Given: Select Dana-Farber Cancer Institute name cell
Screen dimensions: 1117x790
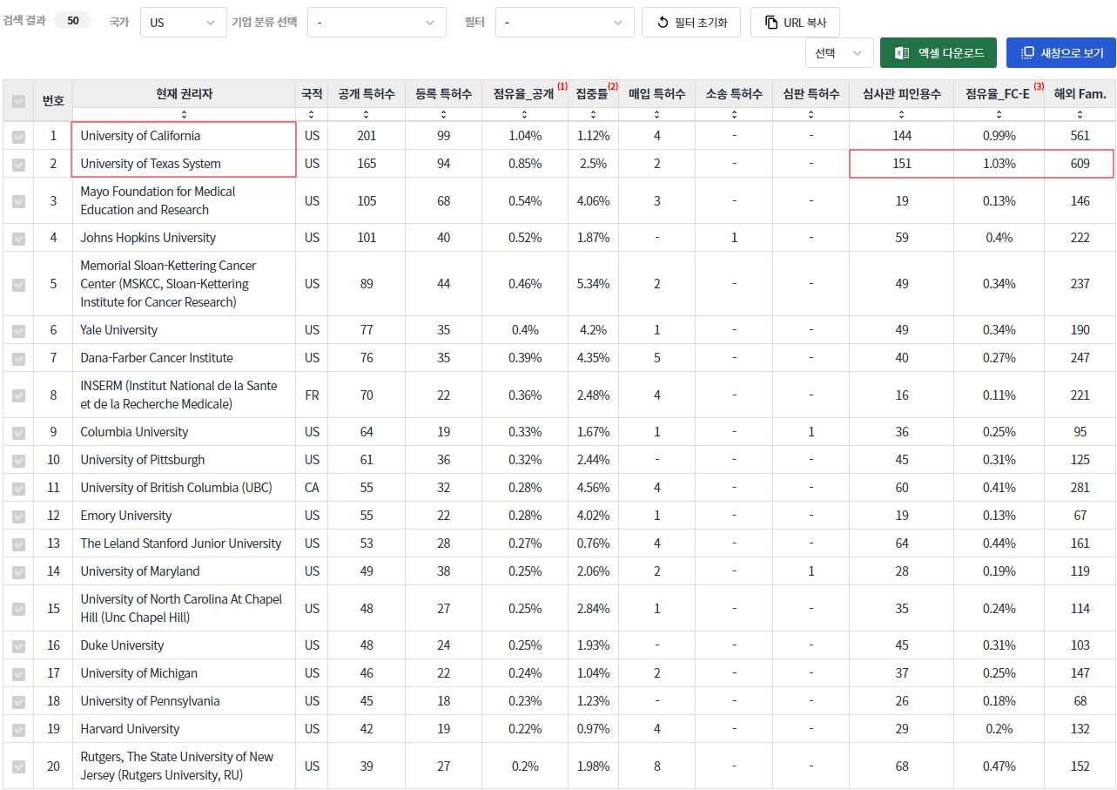Looking at the screenshot, I should point(184,358).
